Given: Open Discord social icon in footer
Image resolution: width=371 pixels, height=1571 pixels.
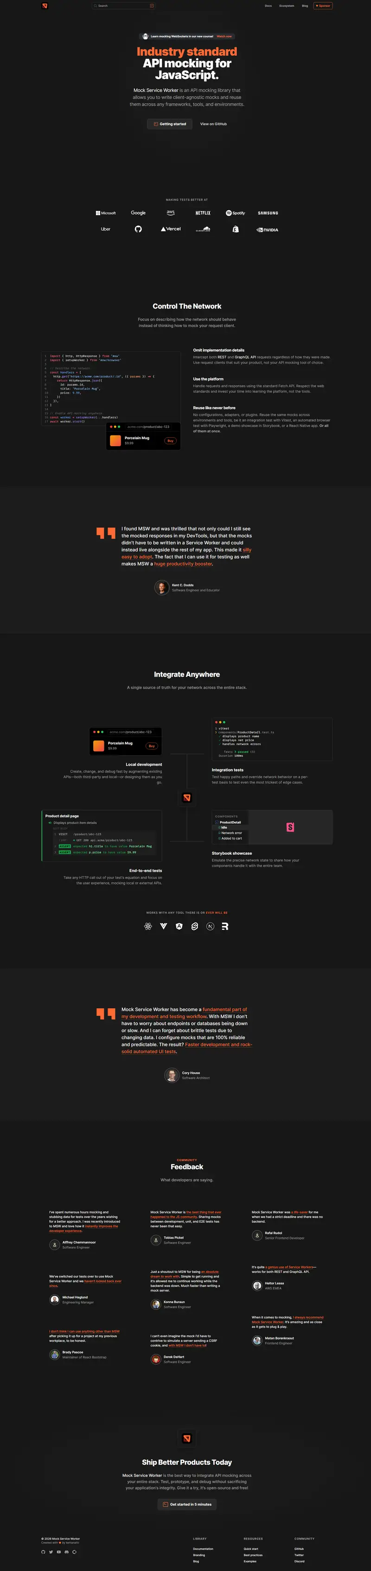Looking at the screenshot, I should 66,1552.
